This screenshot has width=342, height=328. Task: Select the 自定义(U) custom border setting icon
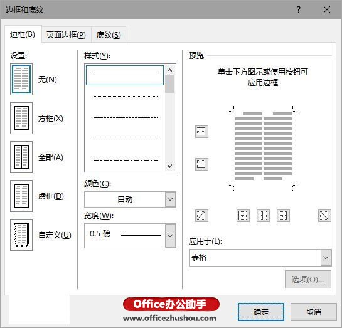tap(21, 235)
